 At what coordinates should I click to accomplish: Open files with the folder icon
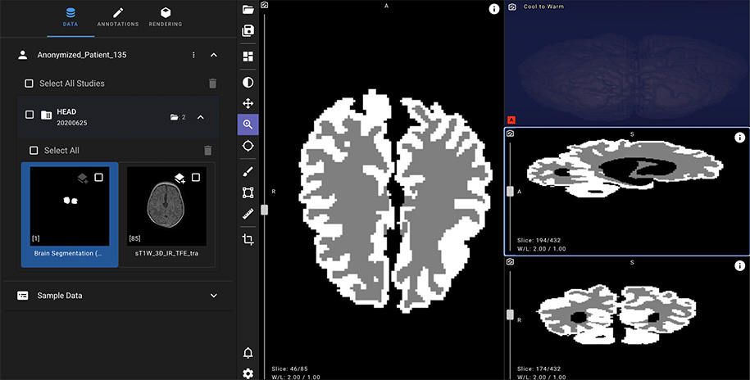[x=248, y=10]
